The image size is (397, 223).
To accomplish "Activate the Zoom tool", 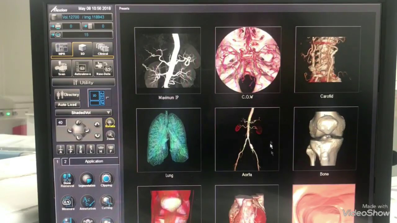I will 110,135.
